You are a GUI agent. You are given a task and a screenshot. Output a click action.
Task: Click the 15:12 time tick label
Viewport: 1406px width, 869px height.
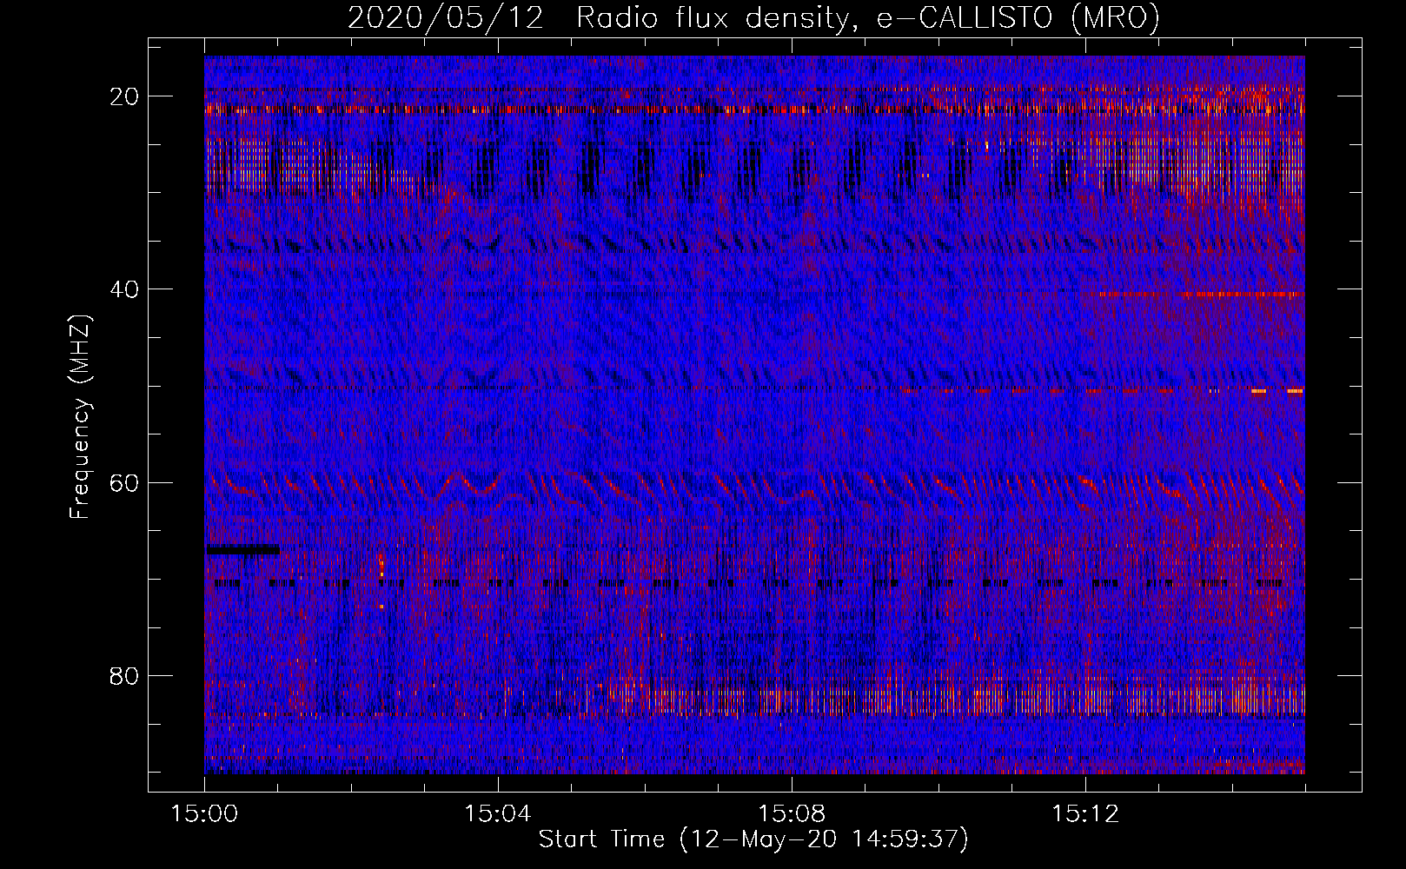1085,814
